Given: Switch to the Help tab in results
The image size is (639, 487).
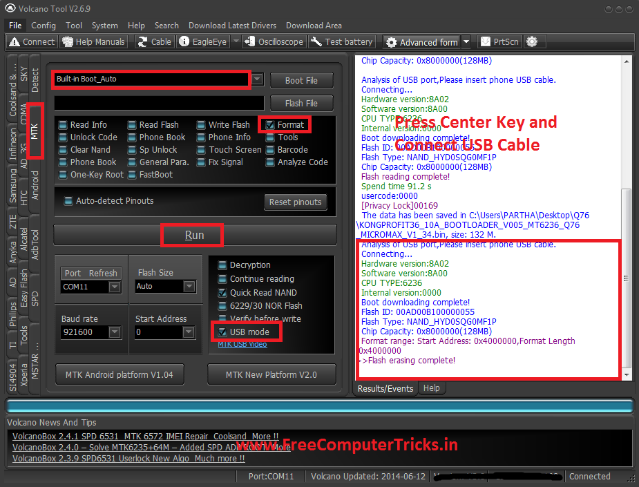Looking at the screenshot, I should [x=431, y=388].
